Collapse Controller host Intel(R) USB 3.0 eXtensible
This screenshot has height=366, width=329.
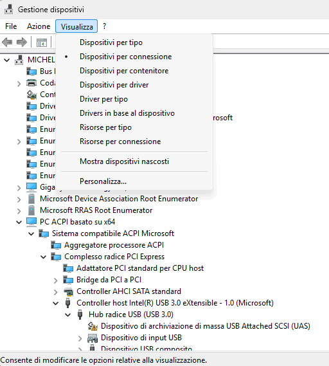click(x=55, y=303)
